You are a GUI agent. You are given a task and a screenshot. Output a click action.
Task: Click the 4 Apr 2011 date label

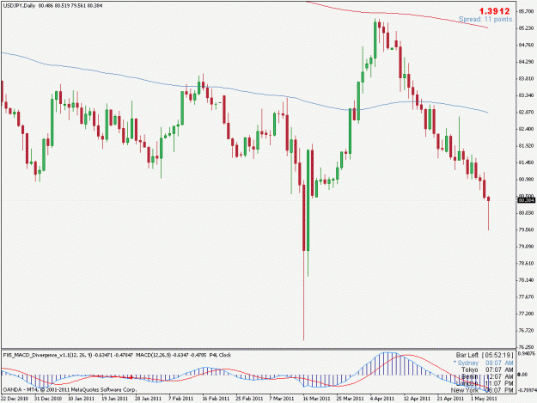coord(381,399)
